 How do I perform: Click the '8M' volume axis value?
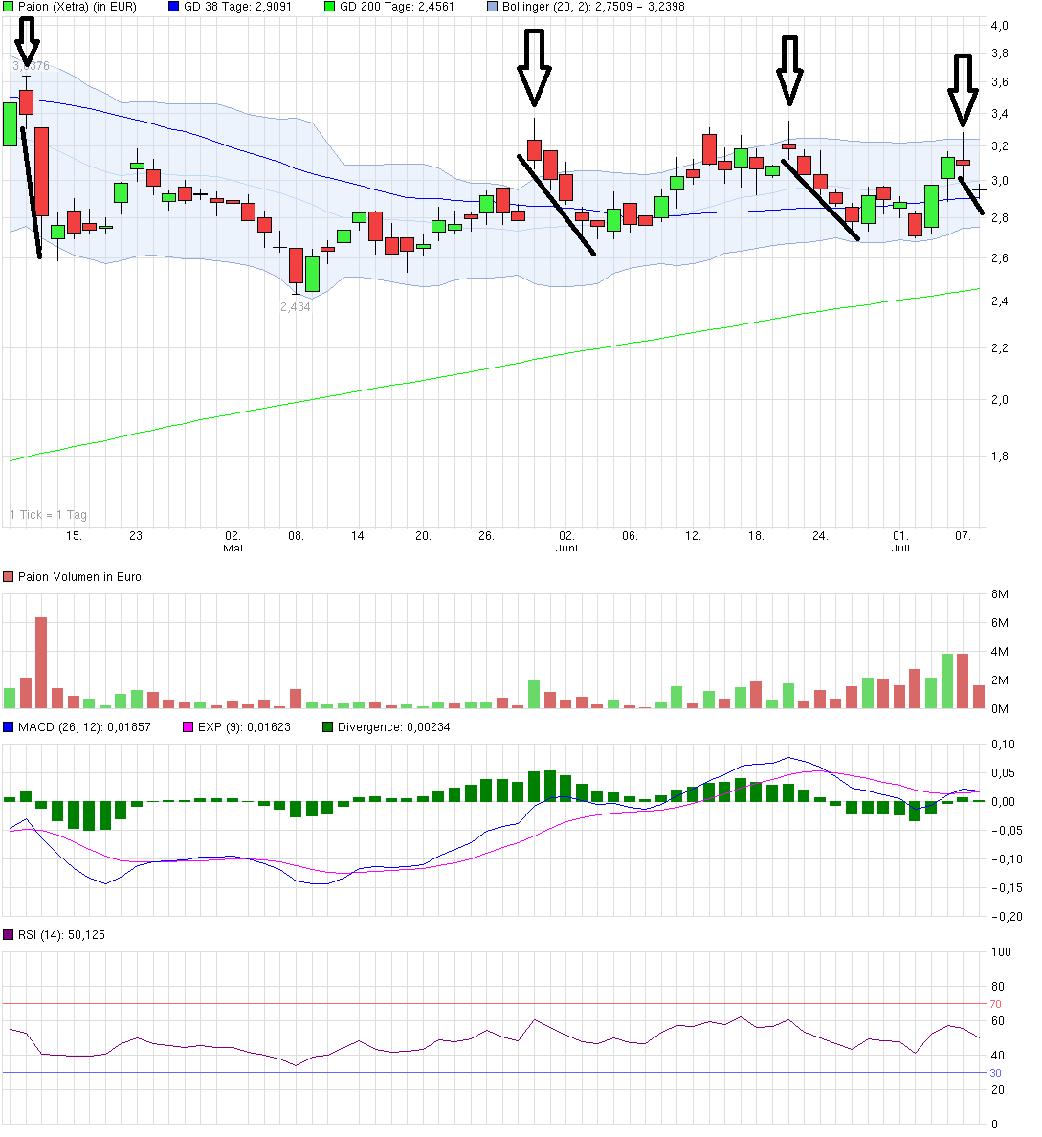click(999, 594)
